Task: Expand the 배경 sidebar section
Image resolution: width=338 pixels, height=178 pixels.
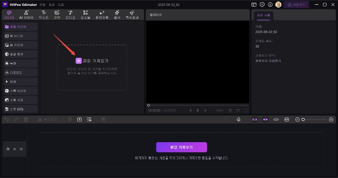Action: [21, 81]
